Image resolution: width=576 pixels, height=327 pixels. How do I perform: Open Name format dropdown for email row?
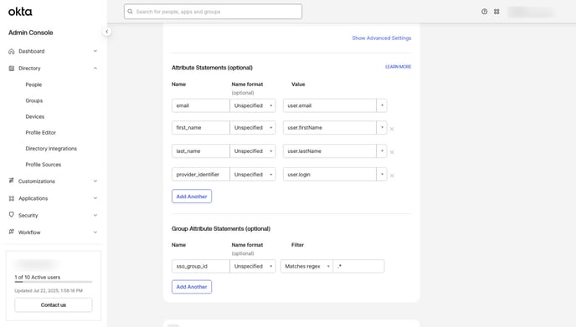[x=253, y=105]
